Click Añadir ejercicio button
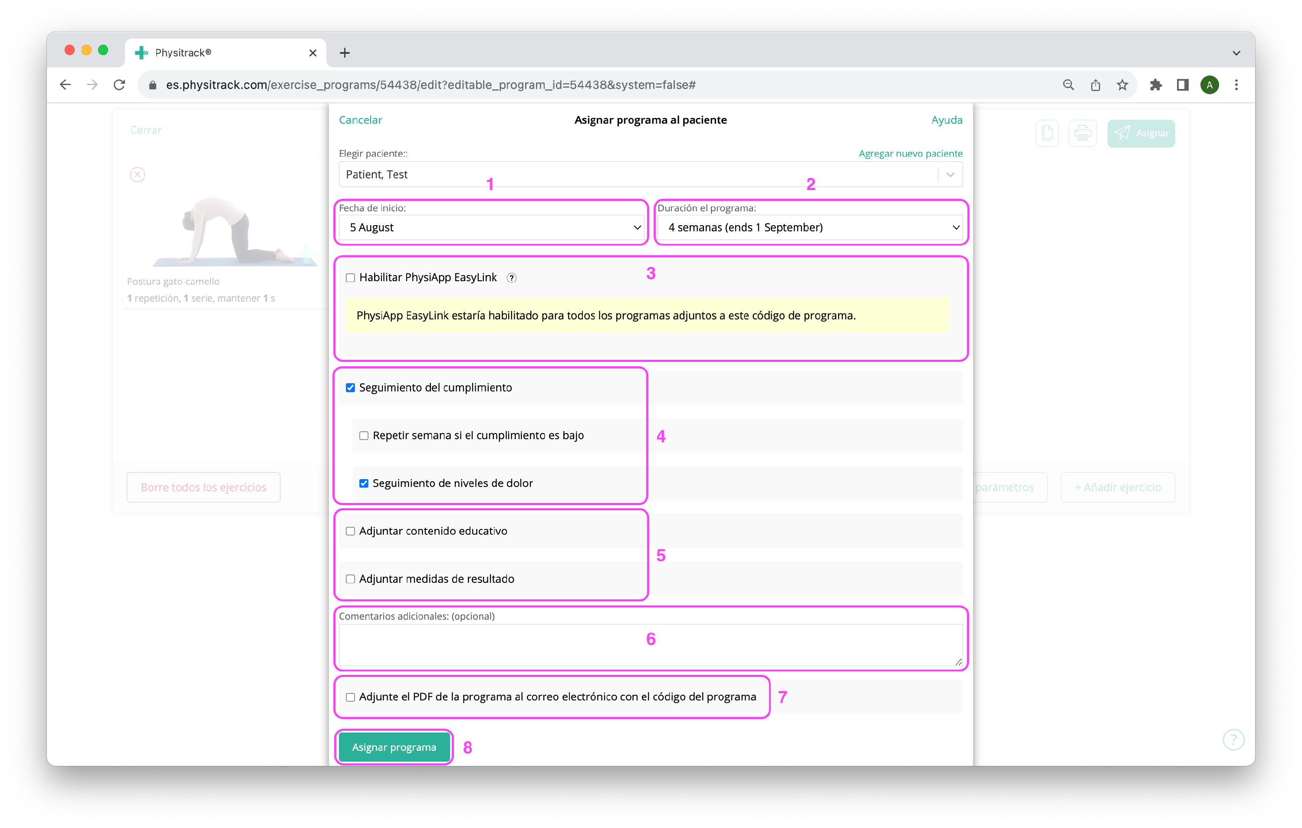 click(x=1118, y=487)
